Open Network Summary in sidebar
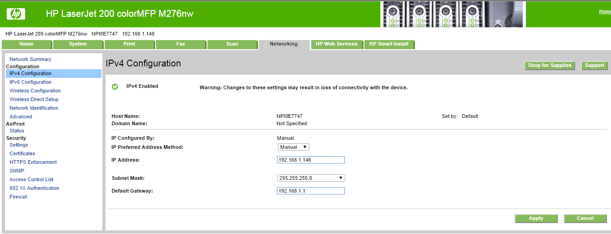This screenshot has height=234, width=611. pos(30,59)
